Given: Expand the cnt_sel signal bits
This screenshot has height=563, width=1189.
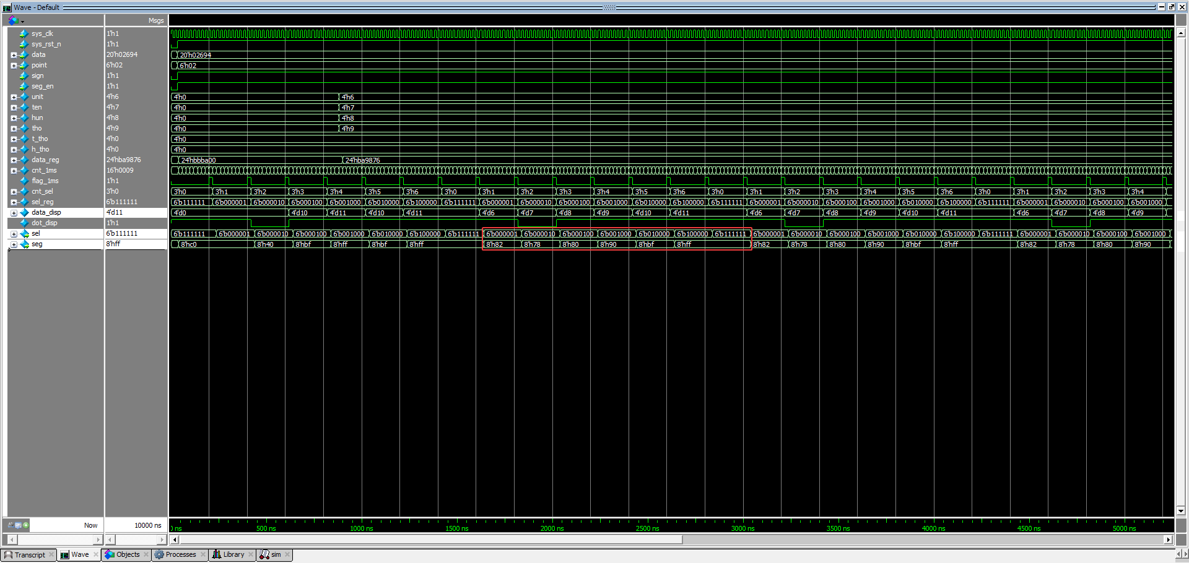Looking at the screenshot, I should click(14, 192).
